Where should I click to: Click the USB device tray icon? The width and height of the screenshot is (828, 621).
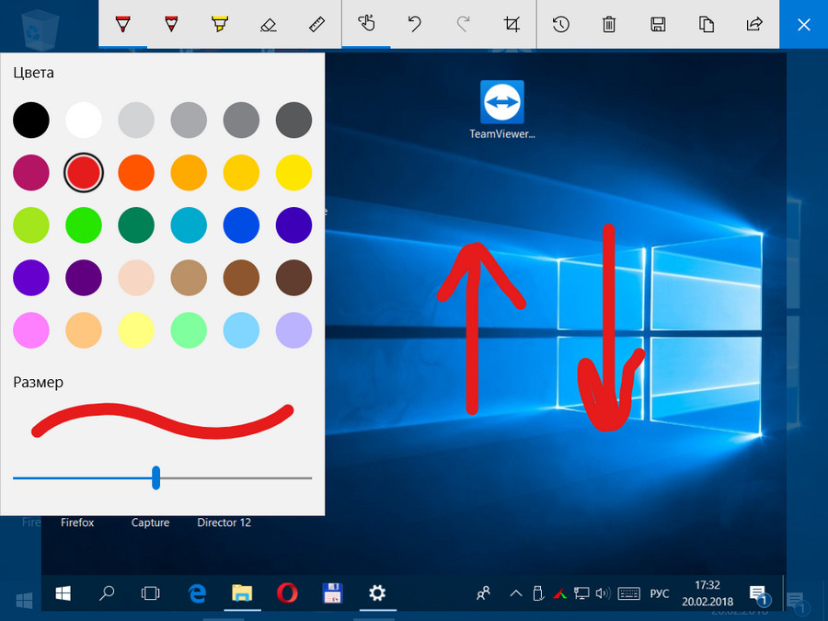538,593
